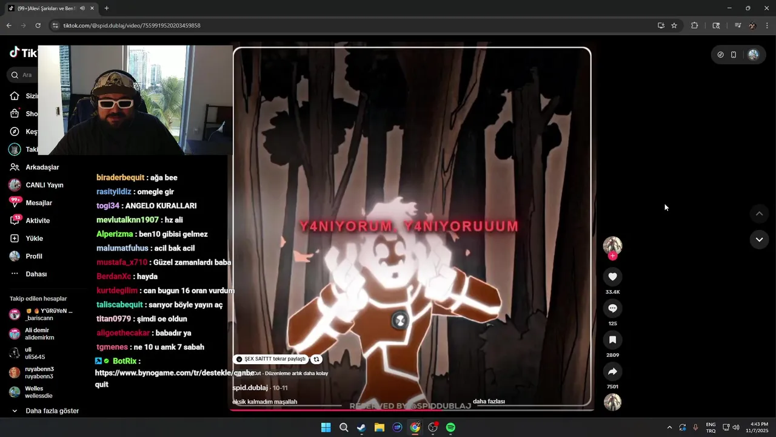This screenshot has width=776, height=437.
Task: Open Aktivite in the sidebar
Action: (30, 220)
